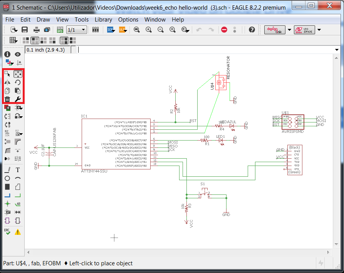Select the Add Part tool
This screenshot has height=273, width=344.
pos(7,108)
